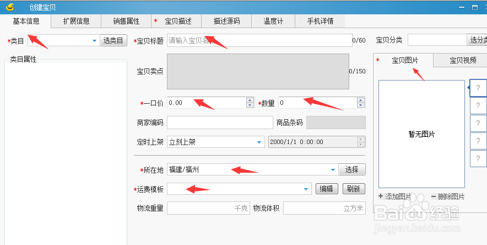Increase the 定时上架 time with the up arrow
This screenshot has width=487, height=245.
tap(361, 139)
